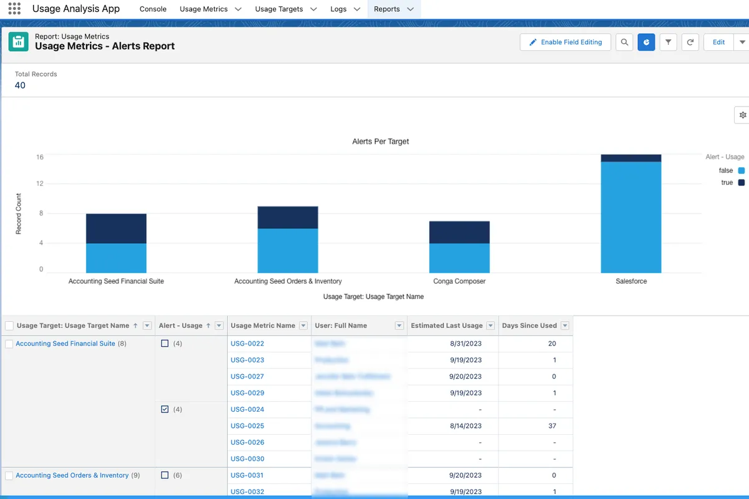Refresh the report with the reload icon
The height and width of the screenshot is (499, 749).
tap(690, 42)
